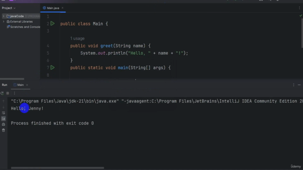Click the main method name
303x170 pixels.
pyautogui.click(x=123, y=68)
